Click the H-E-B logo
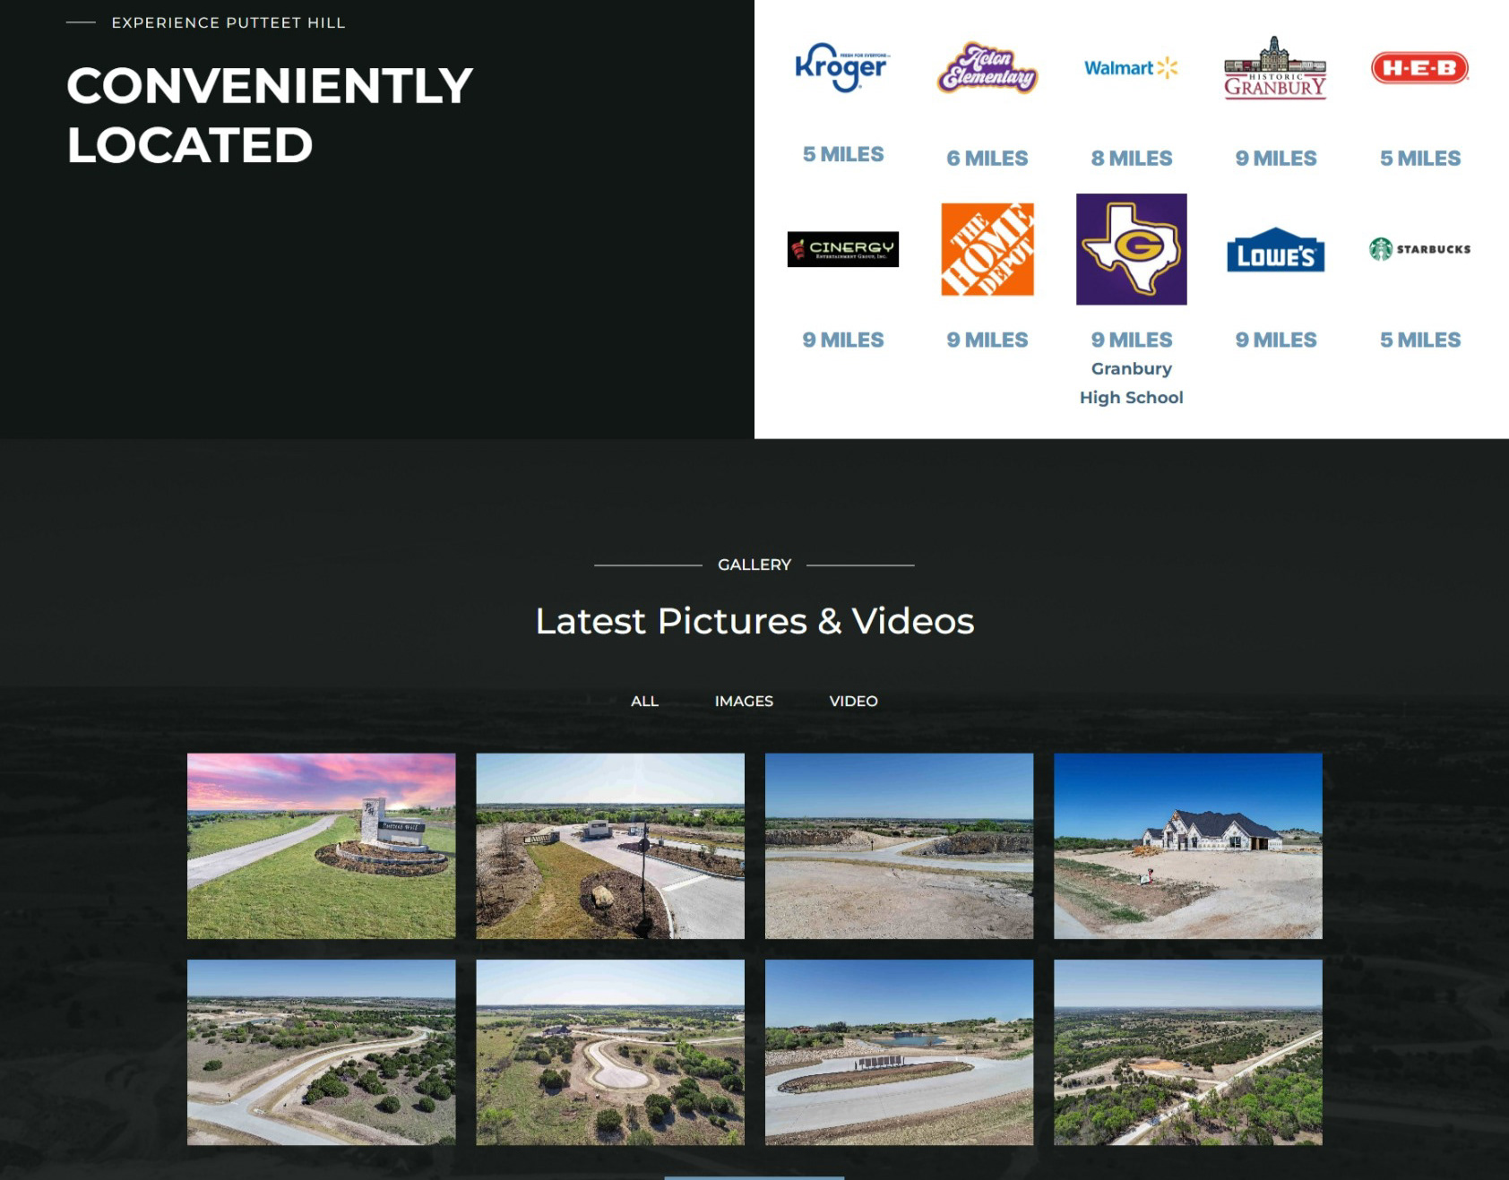Viewport: 1509px width, 1180px height. [x=1420, y=68]
